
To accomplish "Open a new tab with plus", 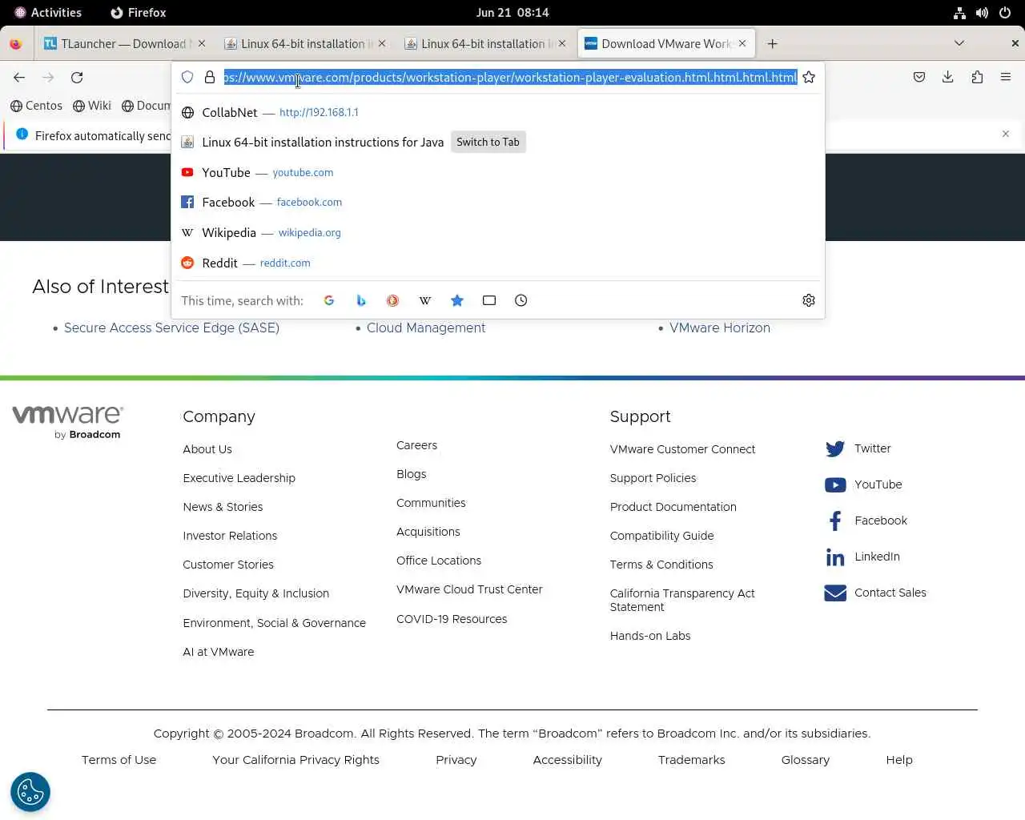I will click(772, 44).
